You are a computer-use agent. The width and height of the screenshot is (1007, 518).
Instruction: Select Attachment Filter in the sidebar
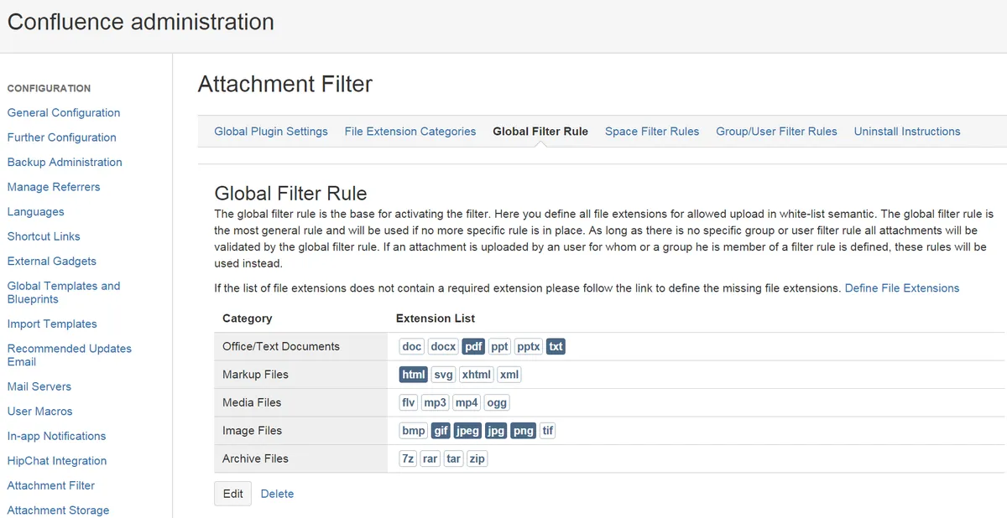tap(51, 485)
